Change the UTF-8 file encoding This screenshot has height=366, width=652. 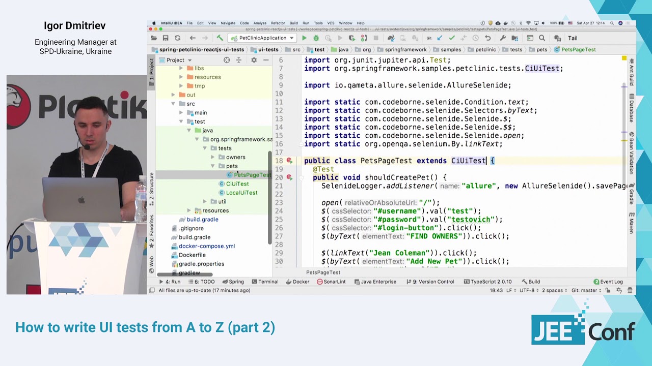coord(529,290)
